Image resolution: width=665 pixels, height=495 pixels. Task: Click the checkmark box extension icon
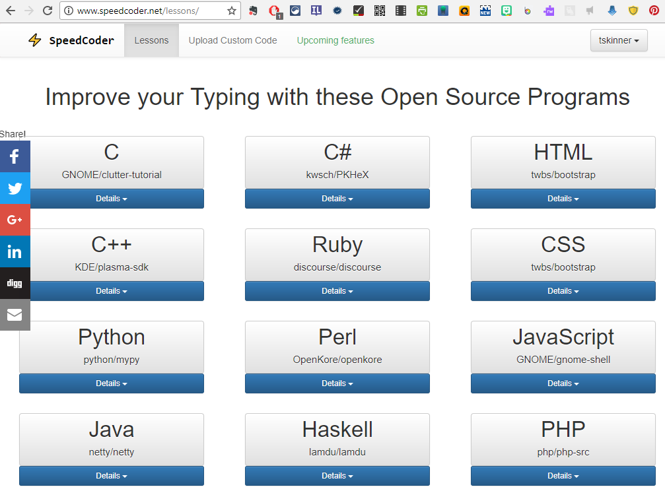click(x=359, y=11)
